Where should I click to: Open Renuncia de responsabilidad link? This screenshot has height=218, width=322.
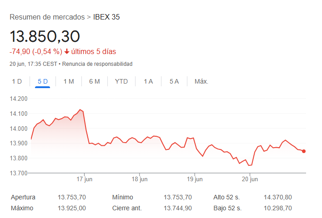click(97, 64)
